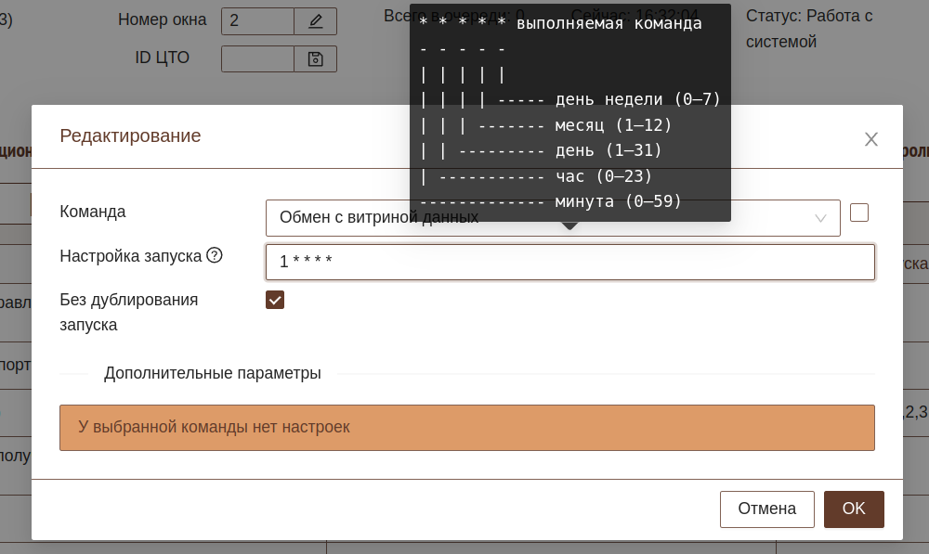Click the chevron arrow in the Команда selector
The width and height of the screenshot is (929, 554).
point(820,218)
